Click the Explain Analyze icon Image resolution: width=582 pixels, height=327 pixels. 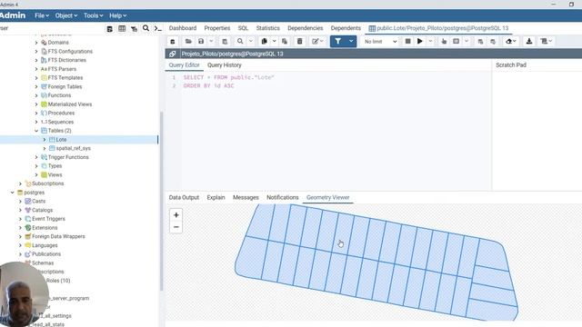pyautogui.click(x=457, y=41)
